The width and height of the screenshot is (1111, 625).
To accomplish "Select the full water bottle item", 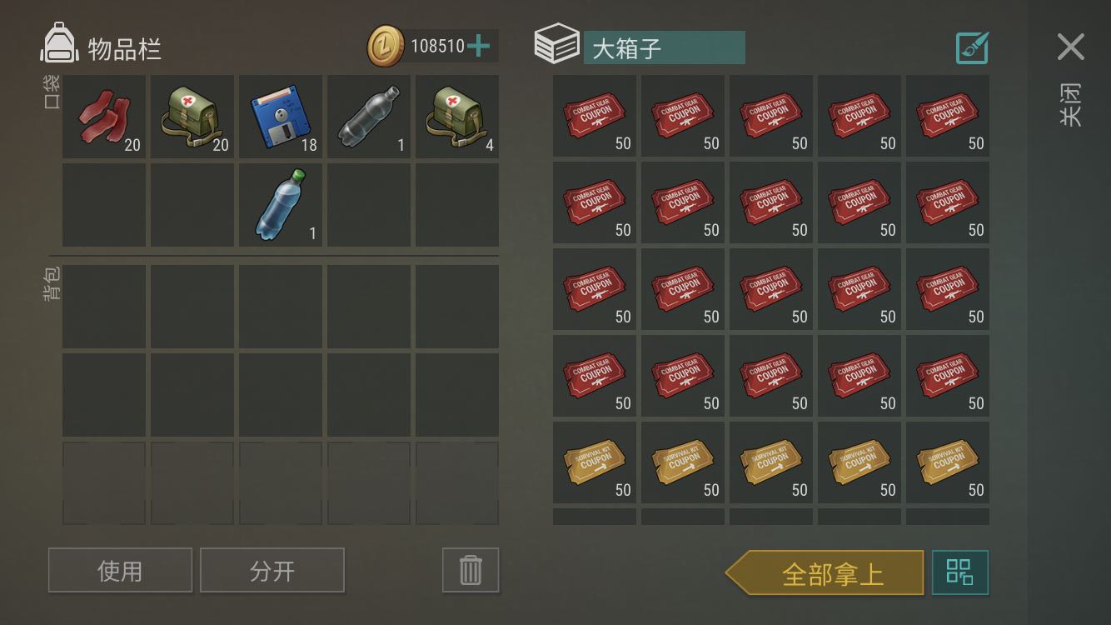I will point(281,205).
